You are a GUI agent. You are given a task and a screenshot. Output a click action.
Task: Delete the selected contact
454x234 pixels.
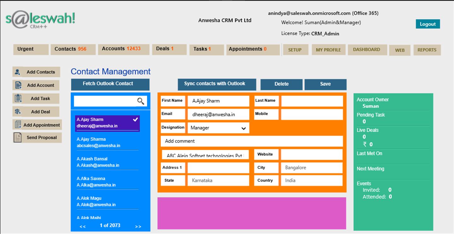point(282,84)
